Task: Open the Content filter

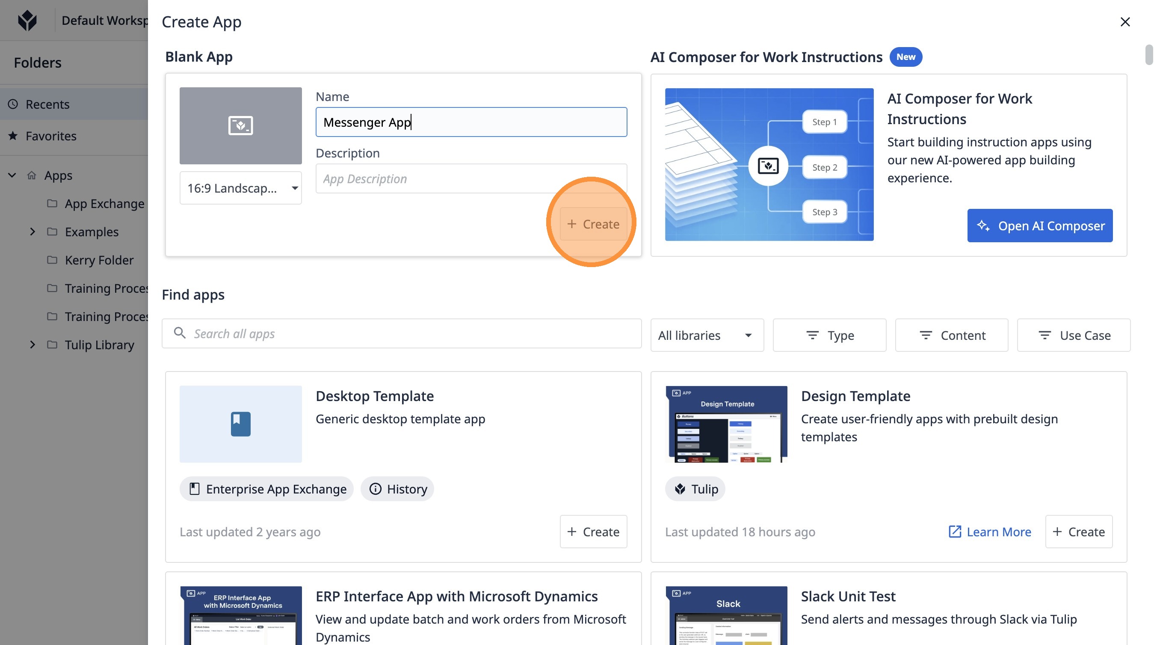Action: (952, 335)
